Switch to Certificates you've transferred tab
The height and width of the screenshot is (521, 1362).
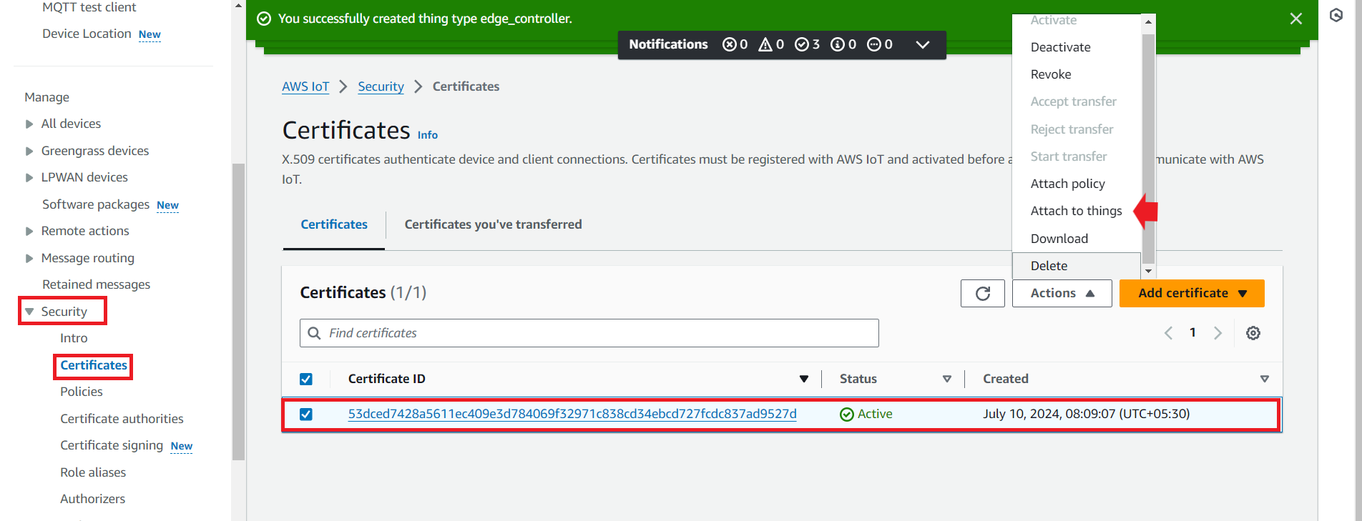494,224
